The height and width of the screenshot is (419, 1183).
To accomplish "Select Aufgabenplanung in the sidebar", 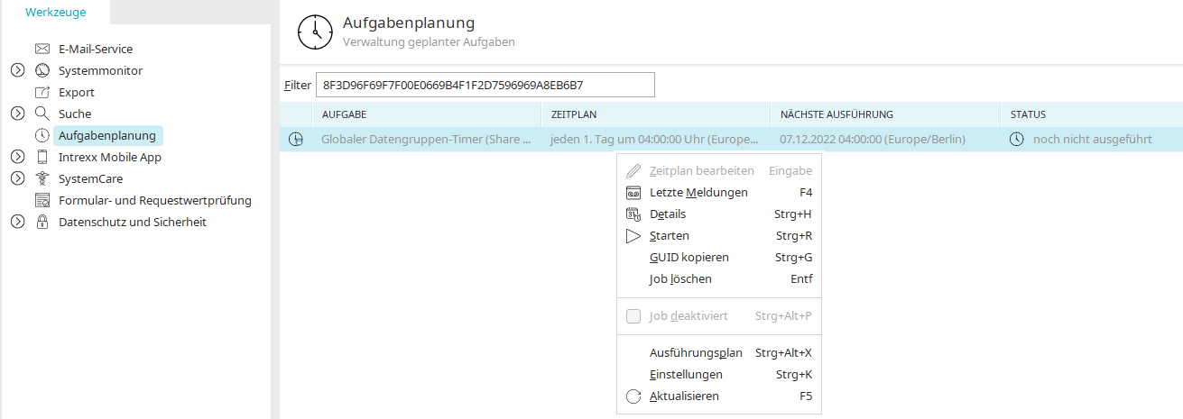I will (106, 135).
